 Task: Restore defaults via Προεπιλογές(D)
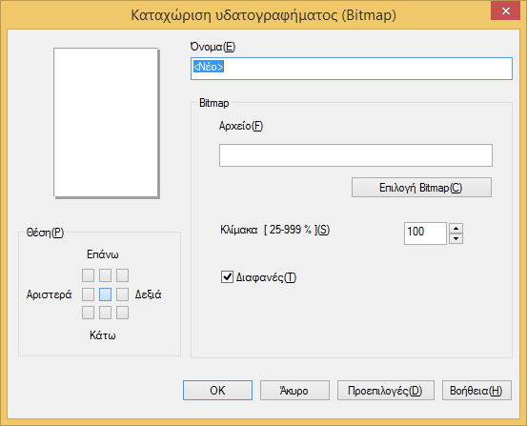(x=386, y=391)
